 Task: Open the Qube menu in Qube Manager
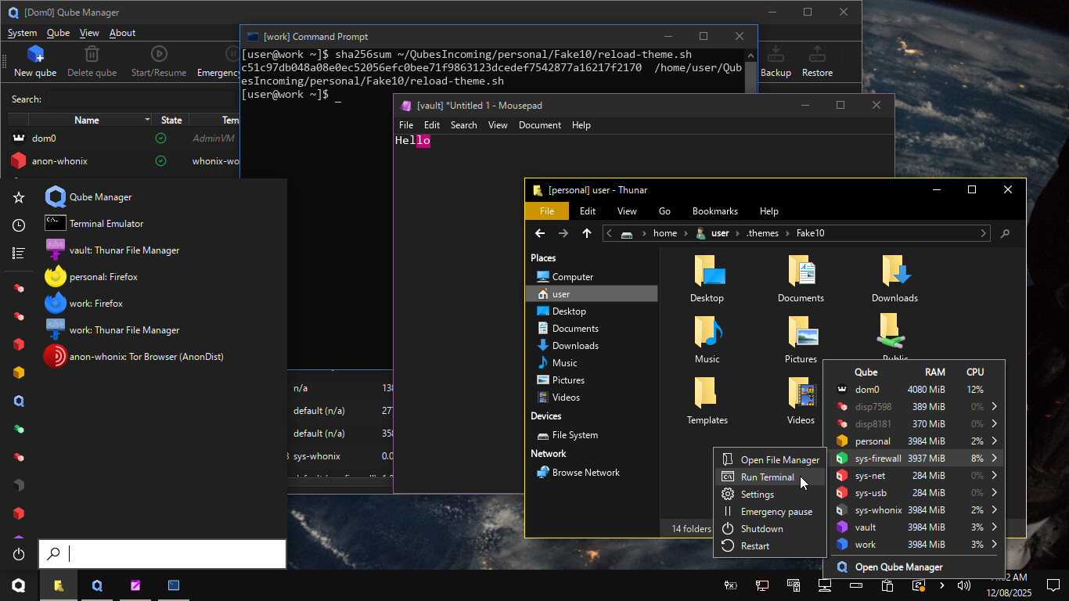[58, 32]
